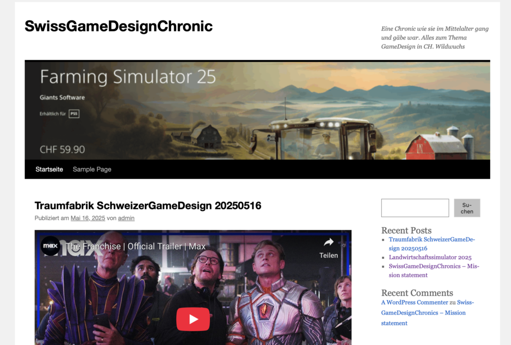Click the site tagline starting Eine Chronic
The width and height of the screenshot is (511, 345).
435,37
